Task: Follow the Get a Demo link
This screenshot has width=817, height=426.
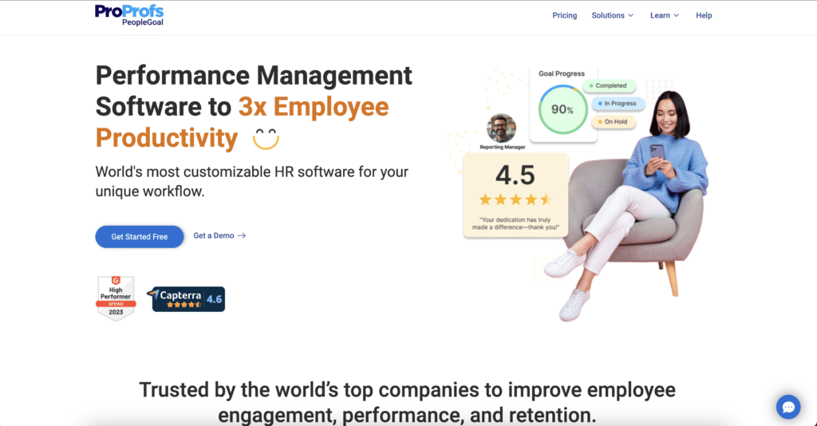Action: click(214, 236)
